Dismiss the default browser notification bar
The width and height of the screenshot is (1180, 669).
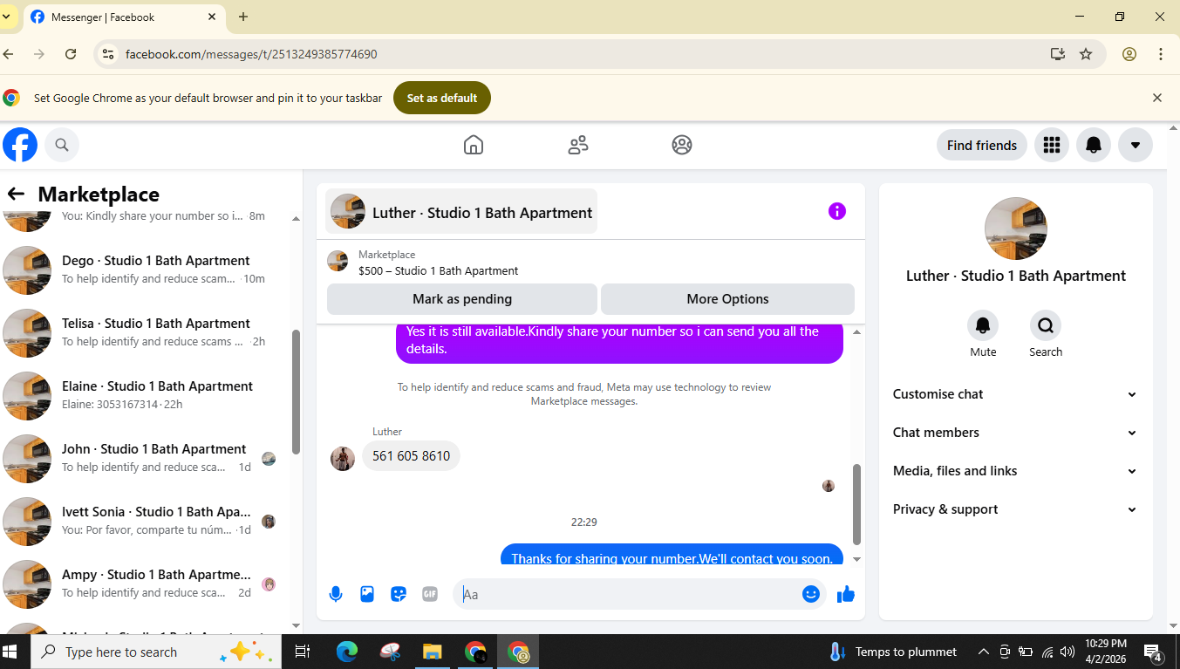[x=1157, y=98]
